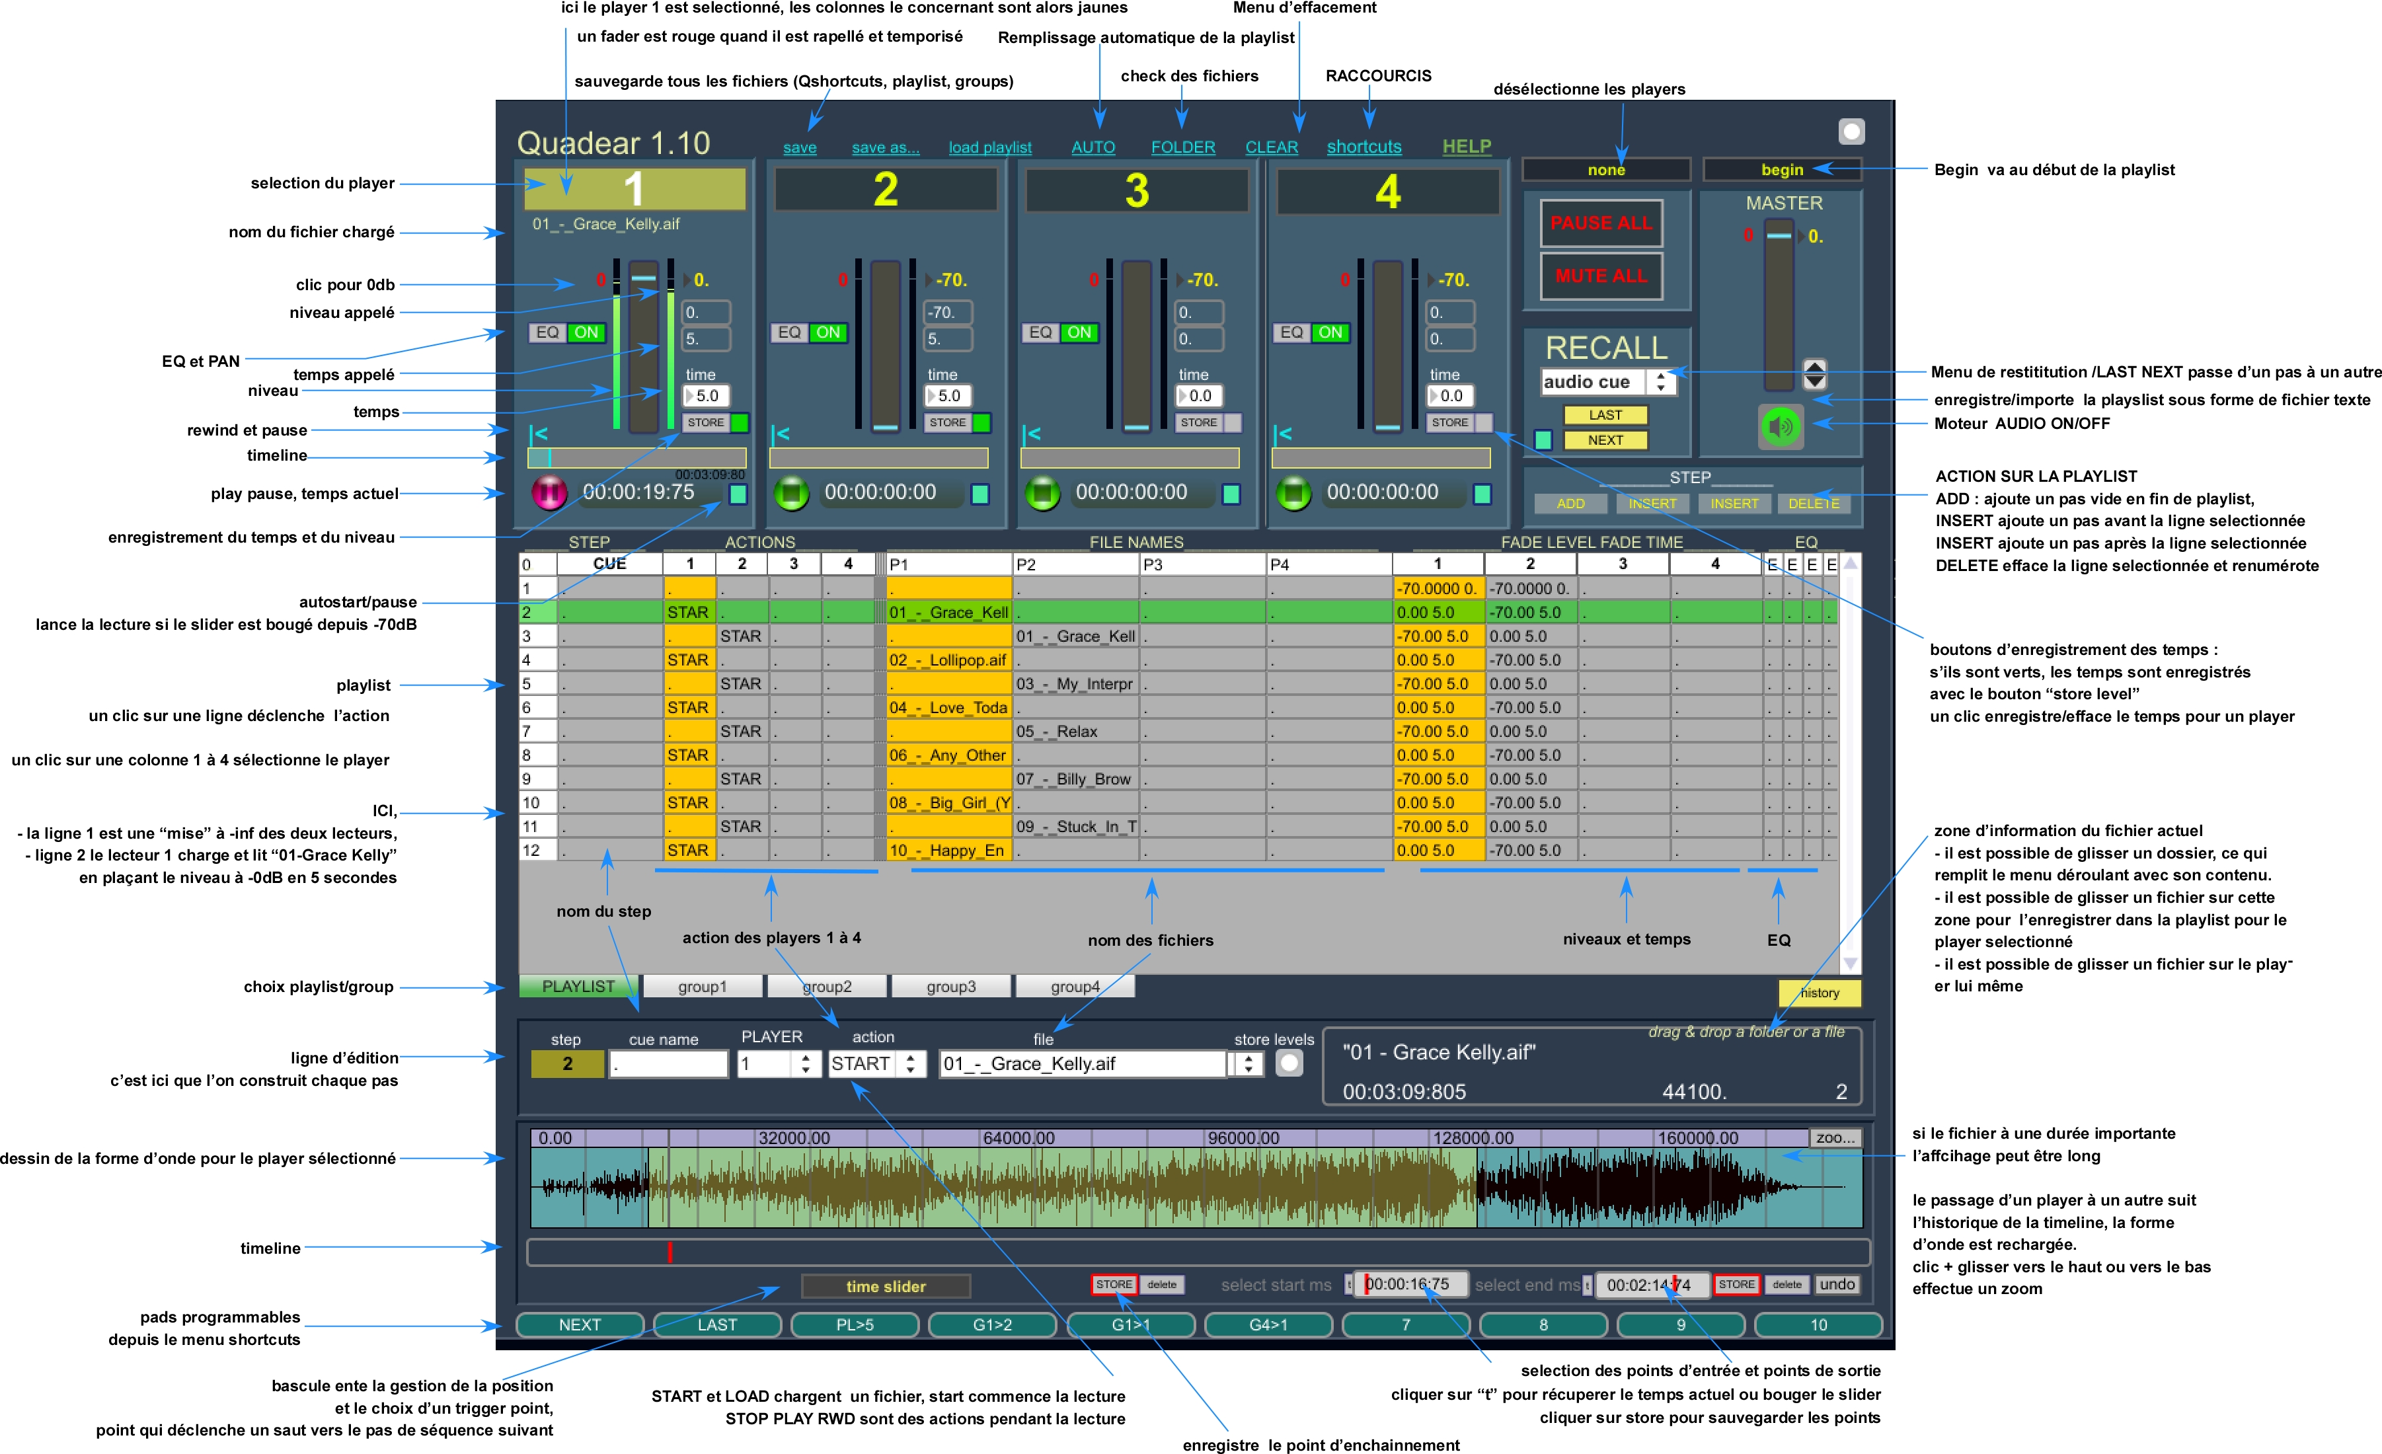Click the white record circle at top right

[x=1851, y=132]
